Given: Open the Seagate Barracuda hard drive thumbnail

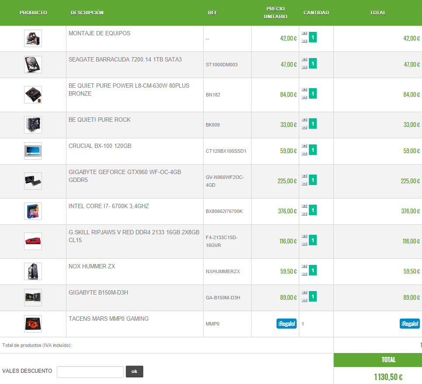Looking at the screenshot, I should 33,65.
